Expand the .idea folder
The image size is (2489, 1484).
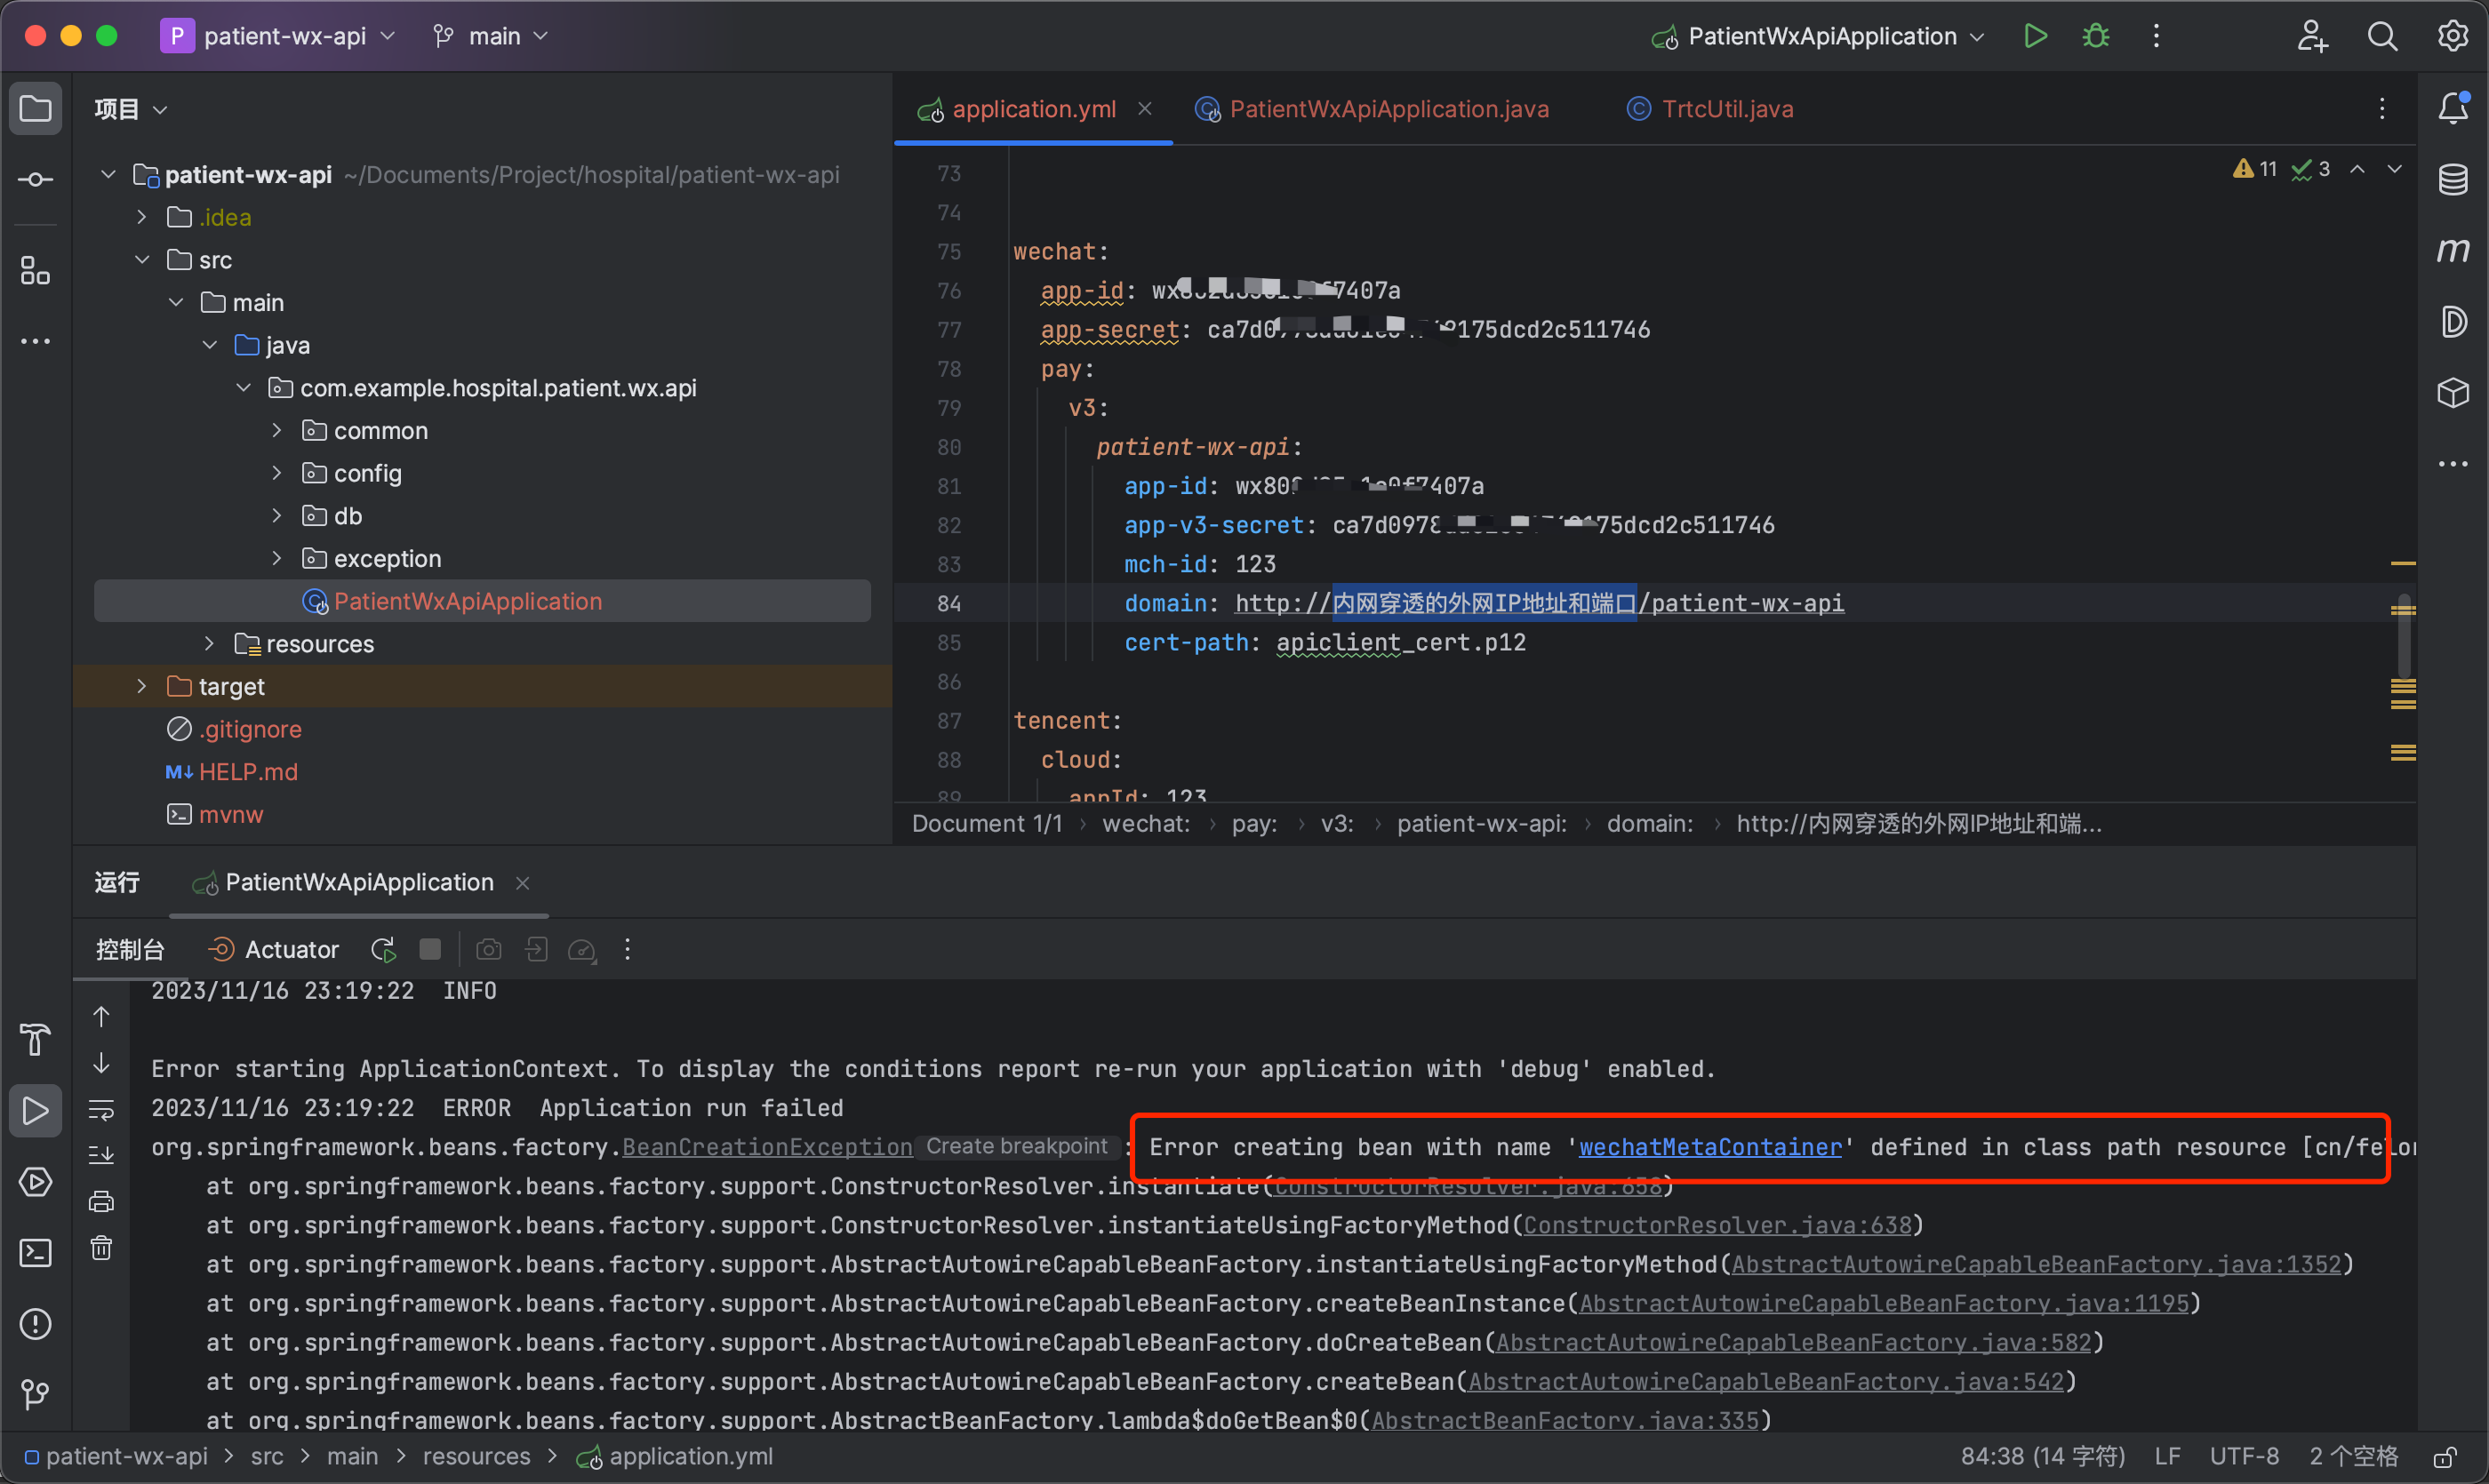pos(142,217)
